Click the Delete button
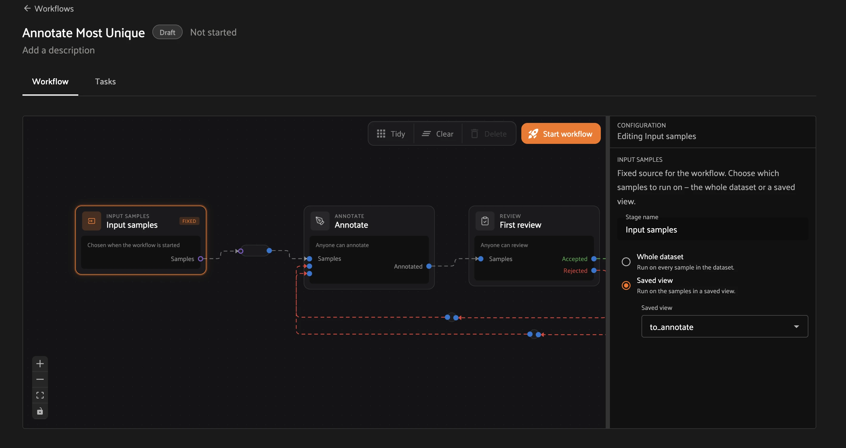This screenshot has height=448, width=846. pos(489,134)
